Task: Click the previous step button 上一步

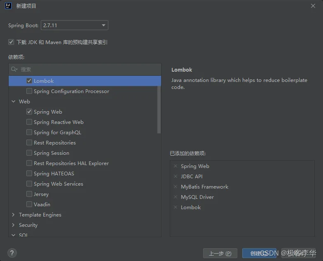Action: coord(220,253)
